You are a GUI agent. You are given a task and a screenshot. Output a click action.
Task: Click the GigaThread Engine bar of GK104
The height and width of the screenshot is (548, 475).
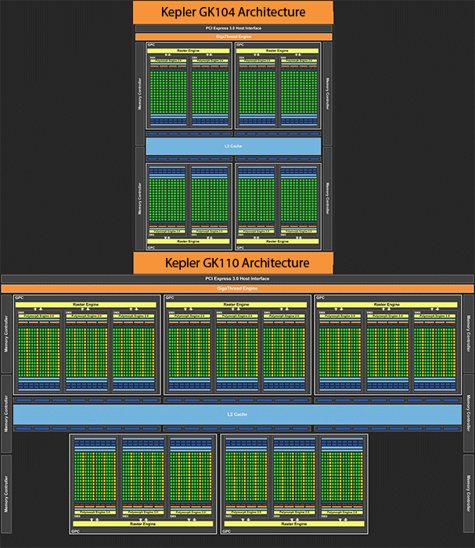click(233, 37)
